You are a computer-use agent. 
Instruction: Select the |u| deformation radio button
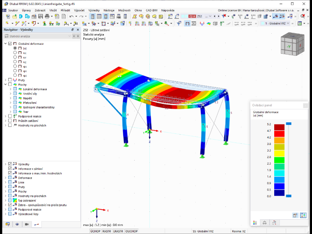pyautogui.click(x=15, y=48)
